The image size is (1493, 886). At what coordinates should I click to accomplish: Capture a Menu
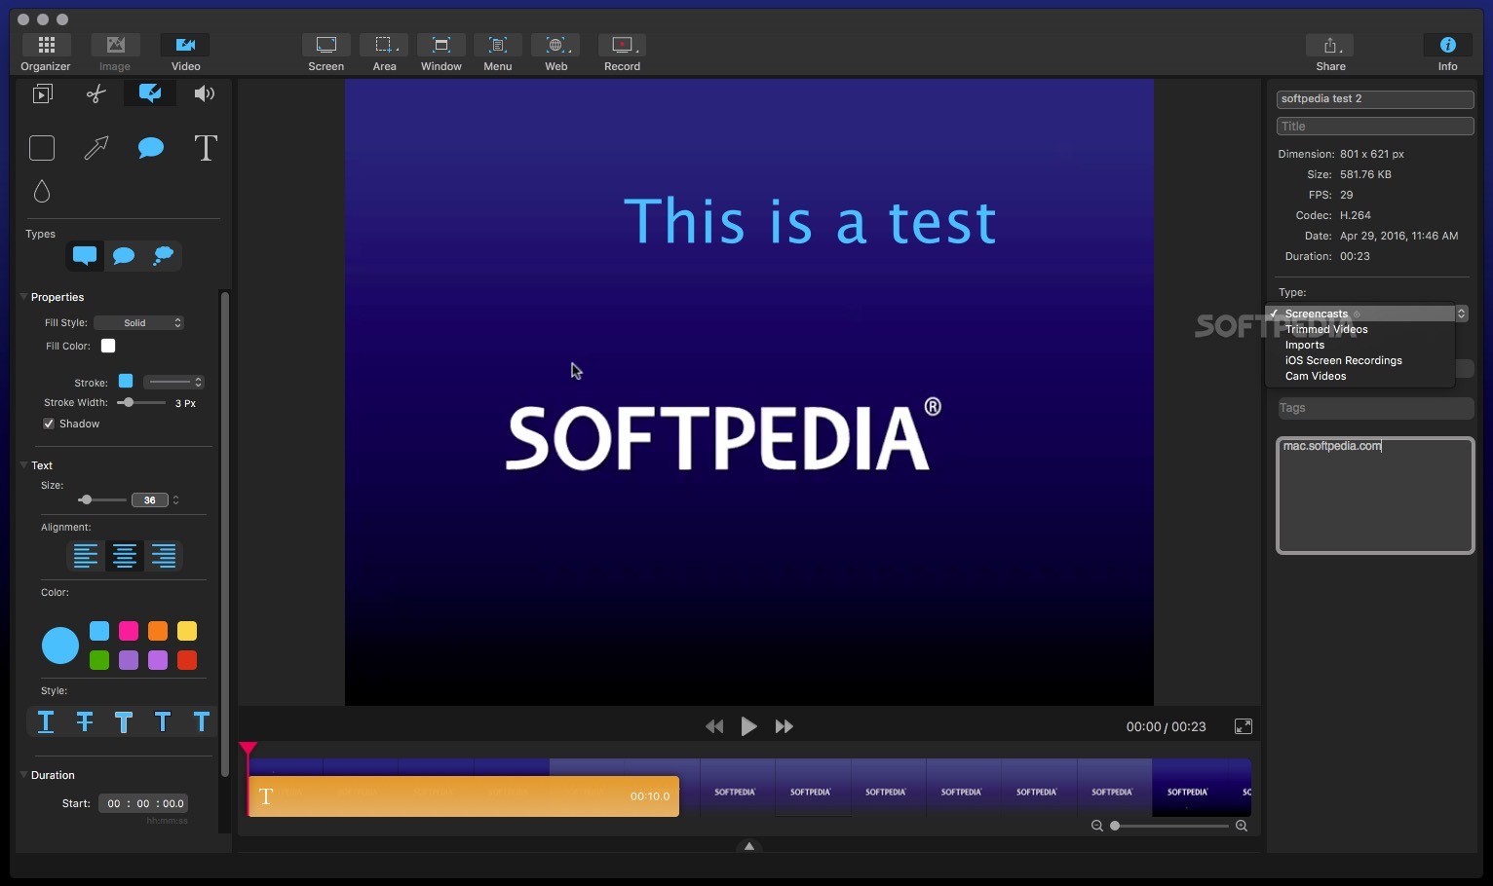coord(498,53)
